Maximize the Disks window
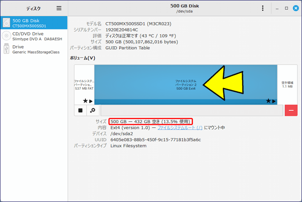Viewport: 302px width, 202px height. (x=287, y=8)
